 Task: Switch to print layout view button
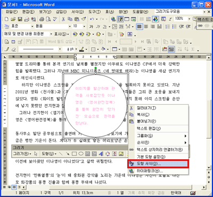click(15, 187)
